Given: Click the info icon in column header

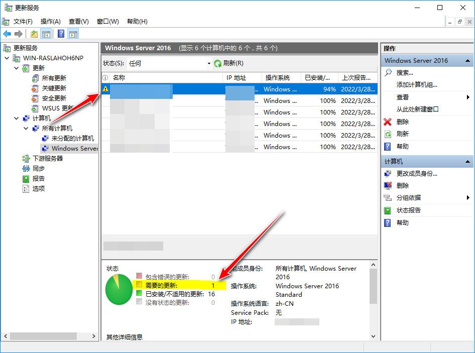Looking at the screenshot, I should (x=105, y=77).
